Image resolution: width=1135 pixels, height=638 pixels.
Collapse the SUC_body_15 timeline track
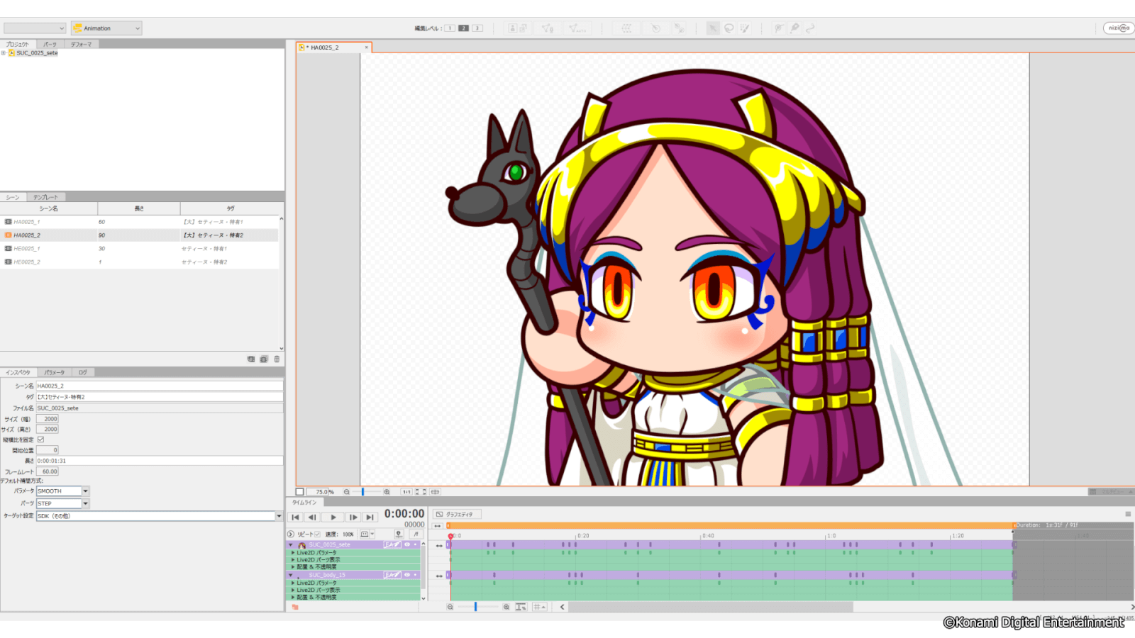pyautogui.click(x=290, y=575)
